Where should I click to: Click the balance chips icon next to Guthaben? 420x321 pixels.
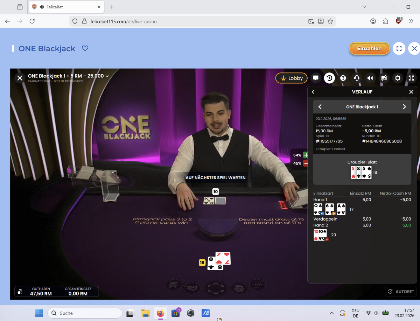point(20,291)
